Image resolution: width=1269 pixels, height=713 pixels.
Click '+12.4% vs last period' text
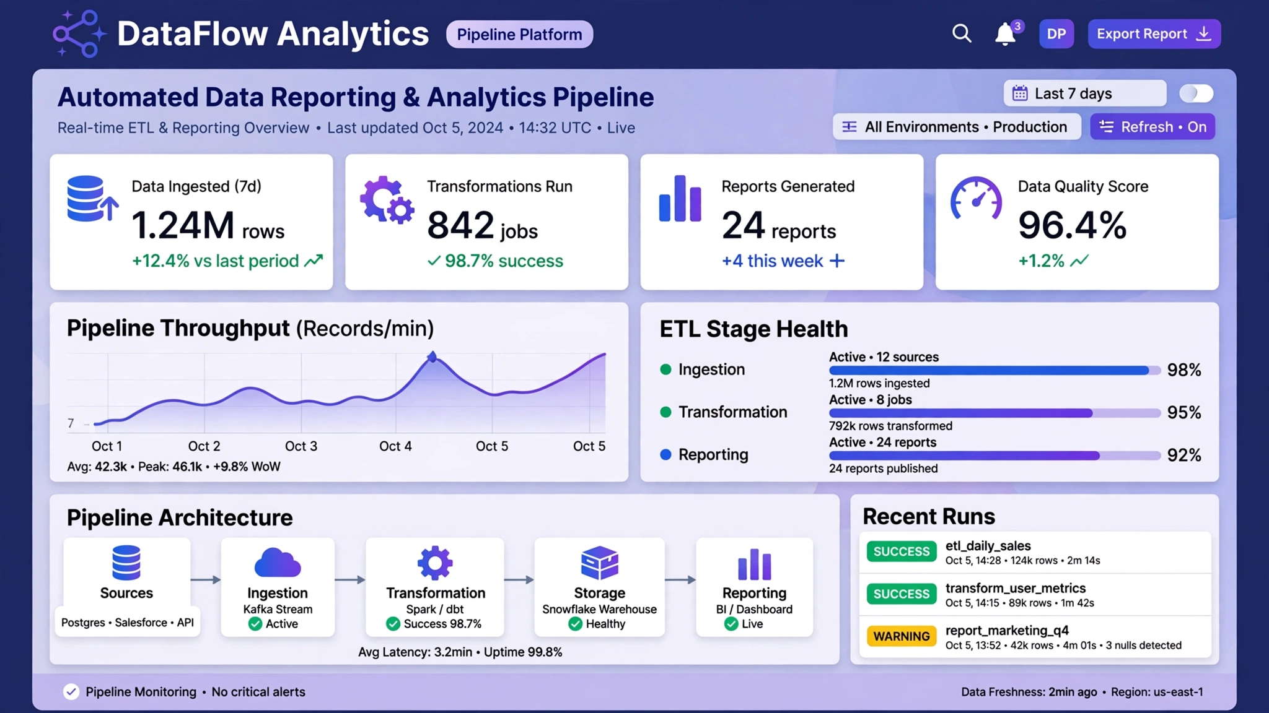[216, 261]
